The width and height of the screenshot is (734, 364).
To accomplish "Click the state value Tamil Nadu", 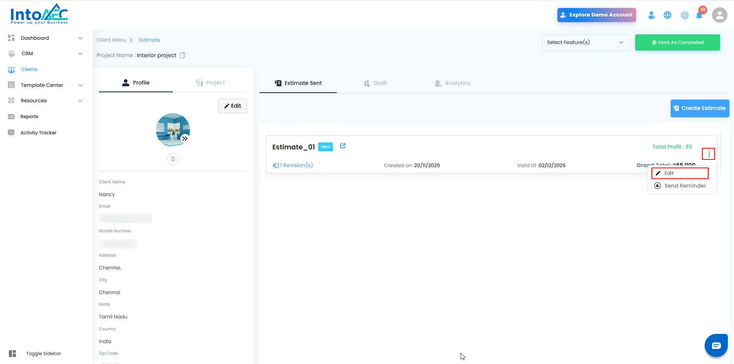I will point(113,317).
